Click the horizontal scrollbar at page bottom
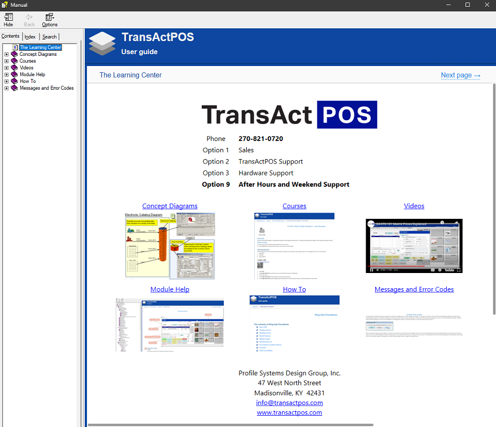The height and width of the screenshot is (427, 496). [230, 425]
